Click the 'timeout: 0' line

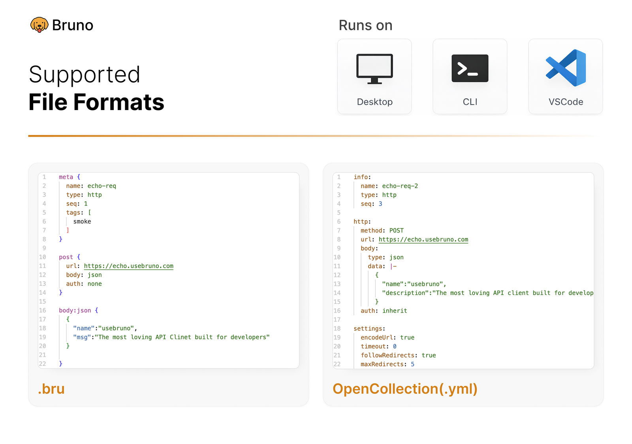tap(379, 347)
